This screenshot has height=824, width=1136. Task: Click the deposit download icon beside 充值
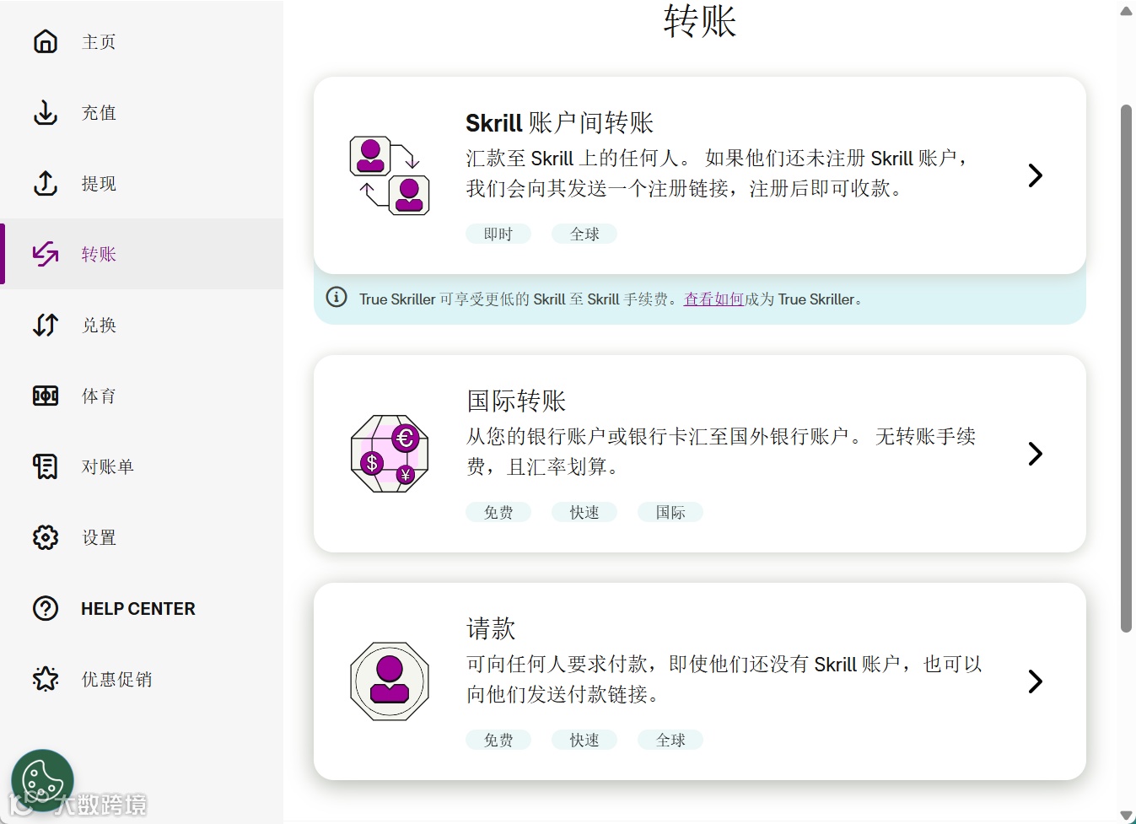point(46,112)
